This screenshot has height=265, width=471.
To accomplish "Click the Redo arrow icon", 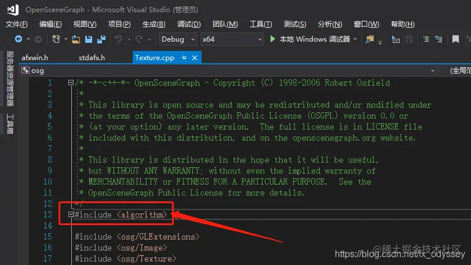I will pyautogui.click(x=139, y=39).
